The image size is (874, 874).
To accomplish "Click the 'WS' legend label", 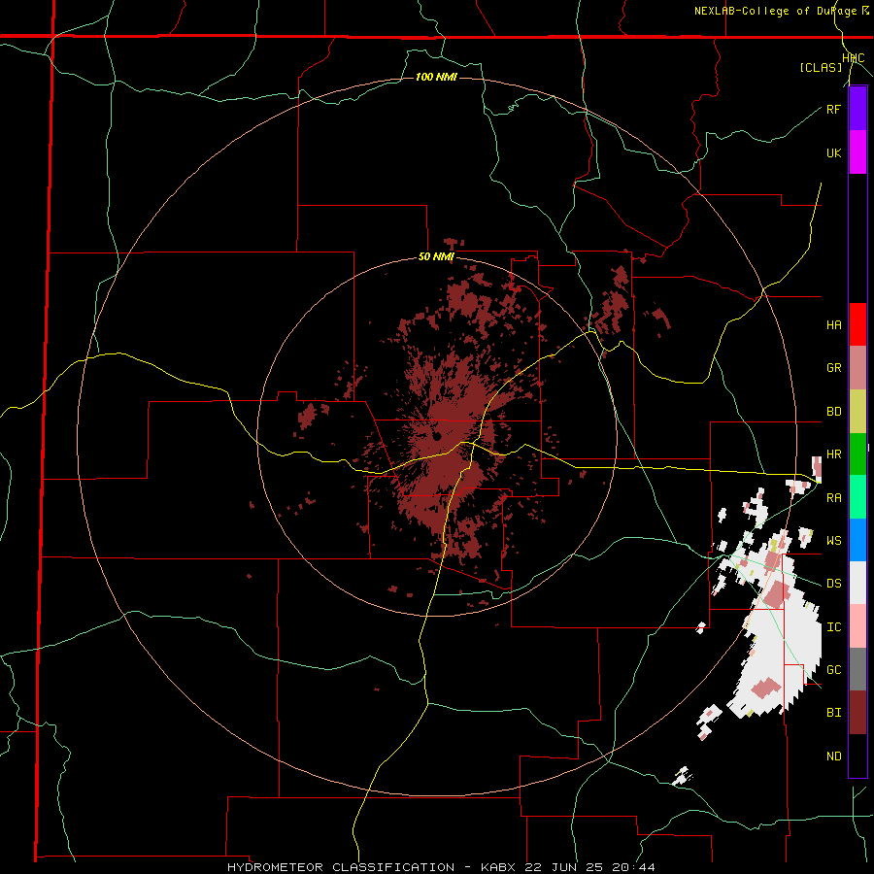I will tap(833, 541).
